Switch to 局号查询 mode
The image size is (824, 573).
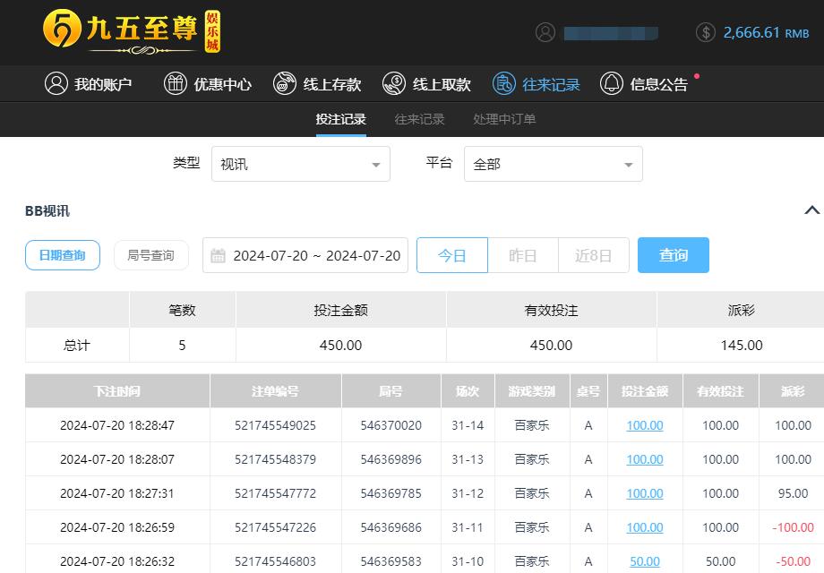click(150, 255)
